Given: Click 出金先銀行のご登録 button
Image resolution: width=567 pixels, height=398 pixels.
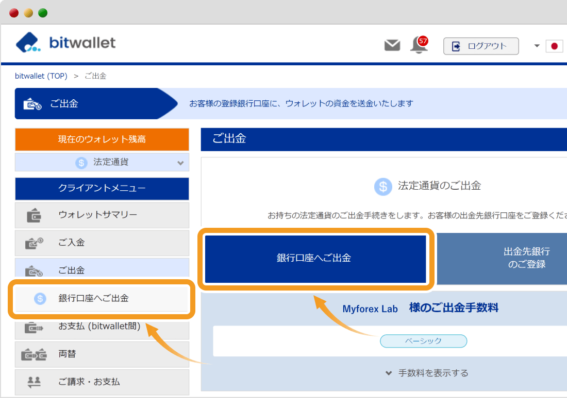Looking at the screenshot, I should [503, 259].
